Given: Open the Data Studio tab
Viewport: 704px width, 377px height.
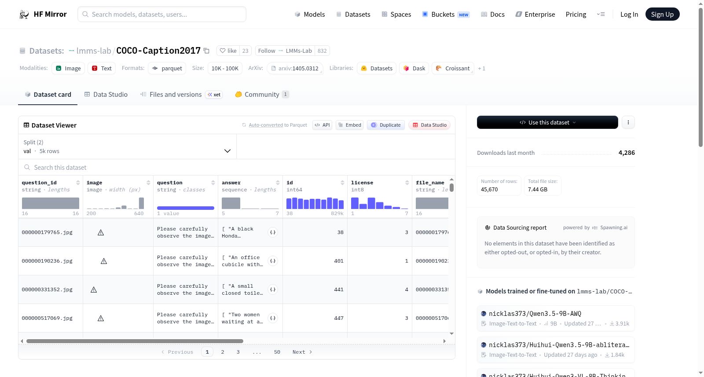Looking at the screenshot, I should pyautogui.click(x=106, y=95).
